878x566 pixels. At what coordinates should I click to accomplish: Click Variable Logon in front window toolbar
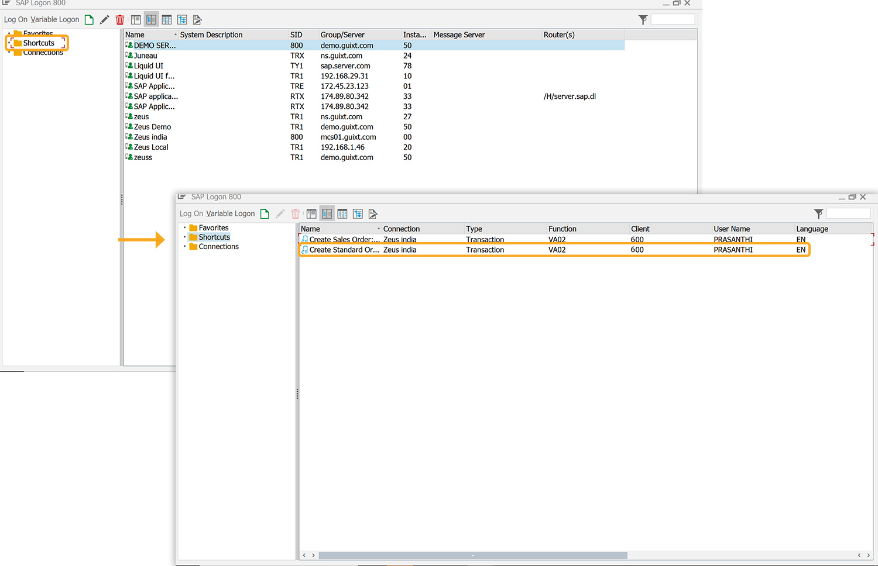(231, 213)
